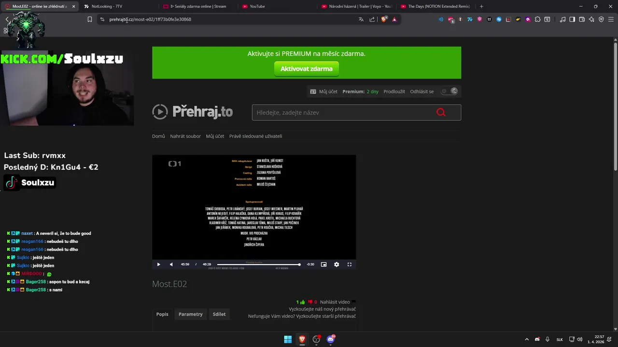Viewport: 618px width, 347px height.
Task: Switch to NotLooking - 7TV browser tab
Action: [x=118, y=6]
